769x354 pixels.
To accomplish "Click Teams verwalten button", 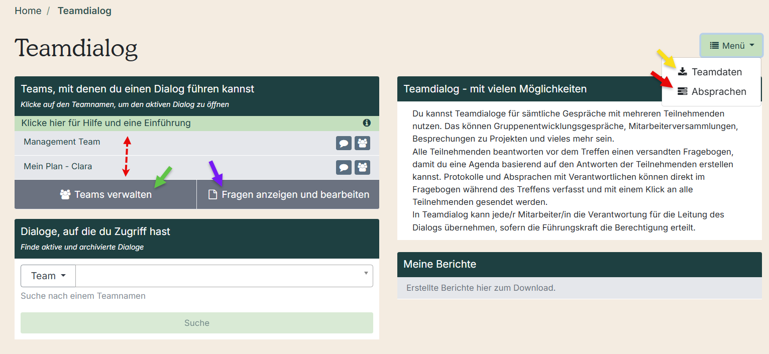I will 105,194.
